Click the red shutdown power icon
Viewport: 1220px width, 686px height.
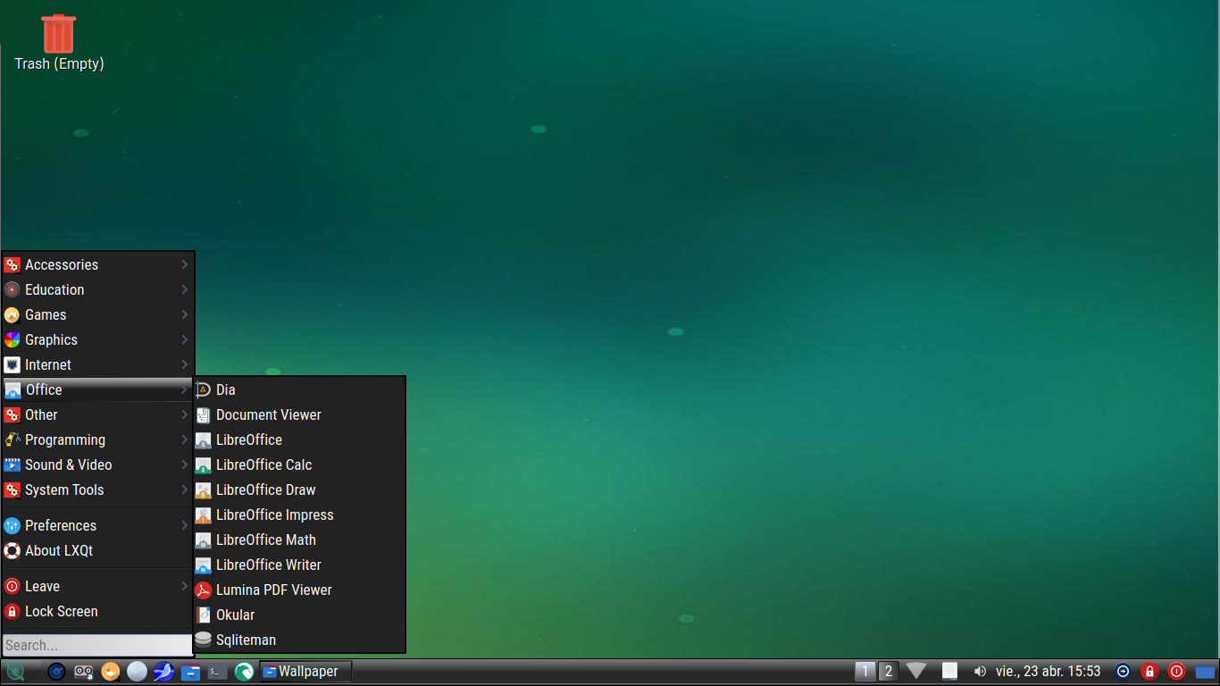(1177, 672)
